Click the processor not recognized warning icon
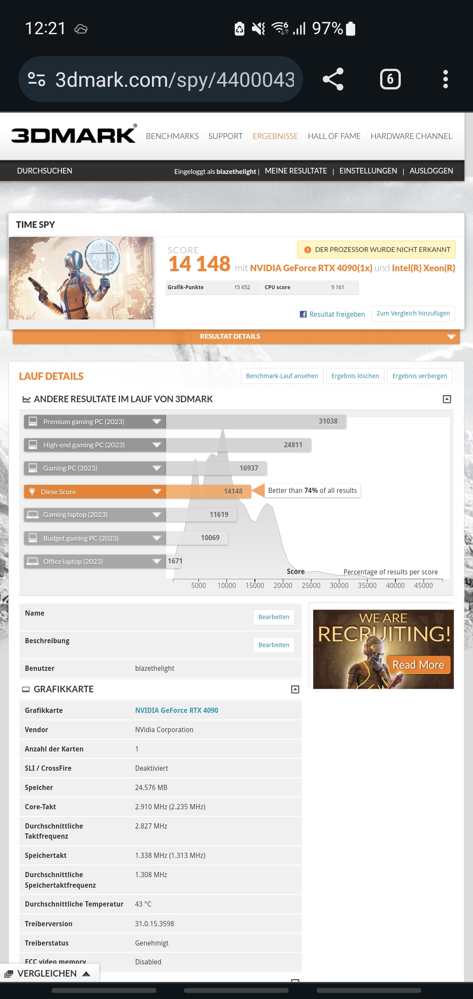Screen dimensions: 473x999 click(x=307, y=250)
